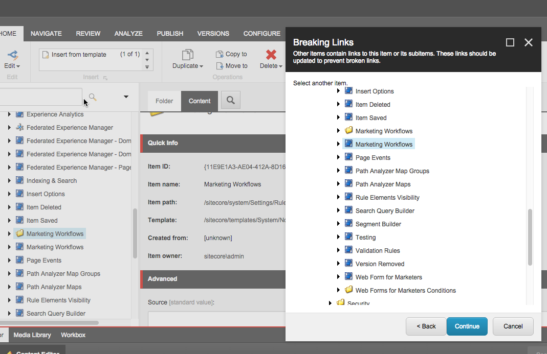Open the NAVIGATE ribbon tab
Screen dimensions: 547x354
(46, 33)
